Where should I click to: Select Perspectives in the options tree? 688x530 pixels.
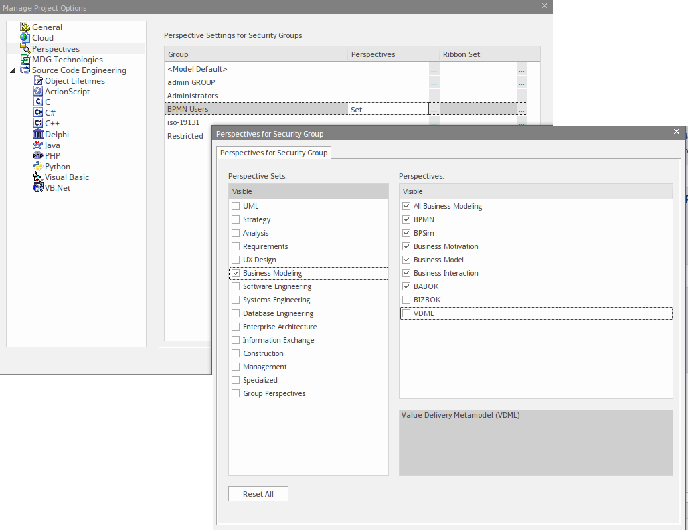(x=56, y=49)
